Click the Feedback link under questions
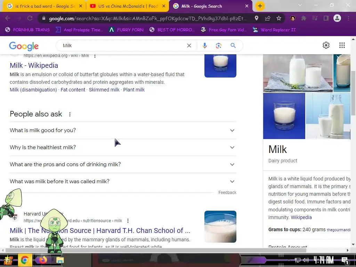The image size is (356, 267). pos(227,193)
